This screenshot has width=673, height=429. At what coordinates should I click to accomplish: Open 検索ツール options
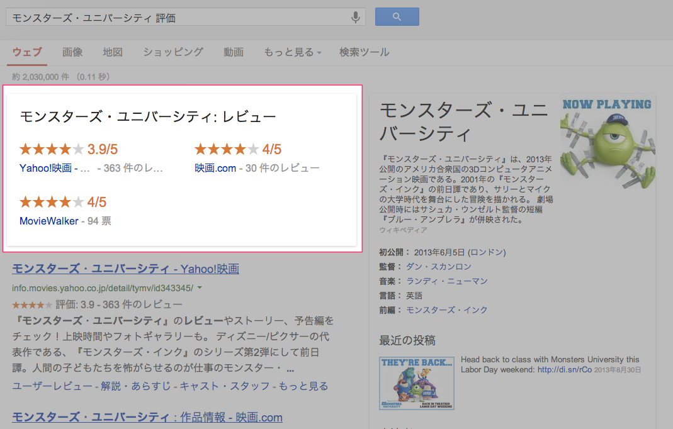click(365, 52)
